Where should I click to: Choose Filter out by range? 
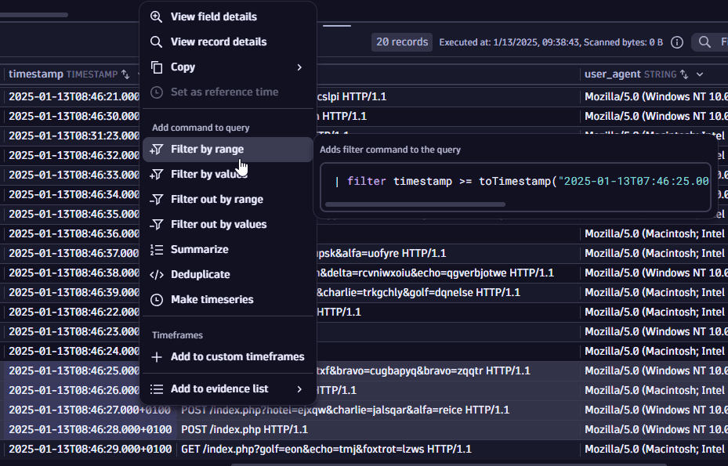click(x=228, y=200)
